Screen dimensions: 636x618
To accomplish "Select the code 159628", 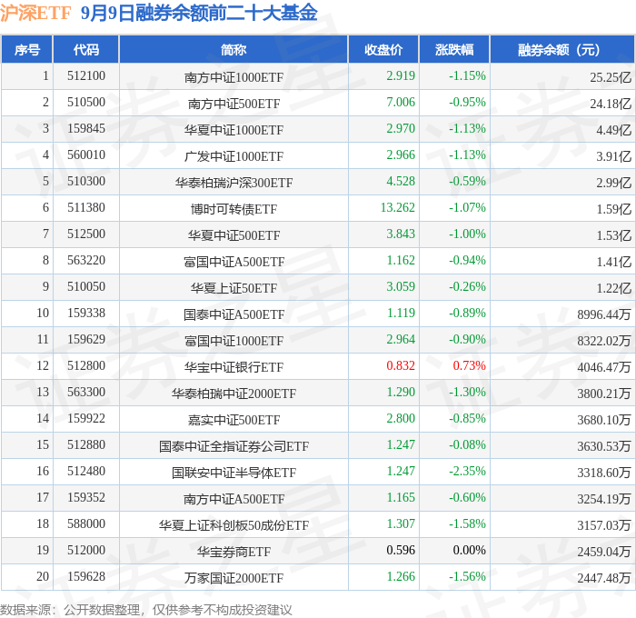I will point(86,576).
